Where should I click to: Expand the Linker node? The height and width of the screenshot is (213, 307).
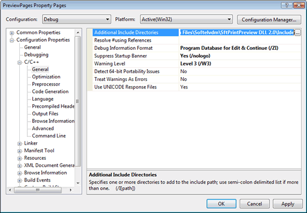[x=19, y=143]
